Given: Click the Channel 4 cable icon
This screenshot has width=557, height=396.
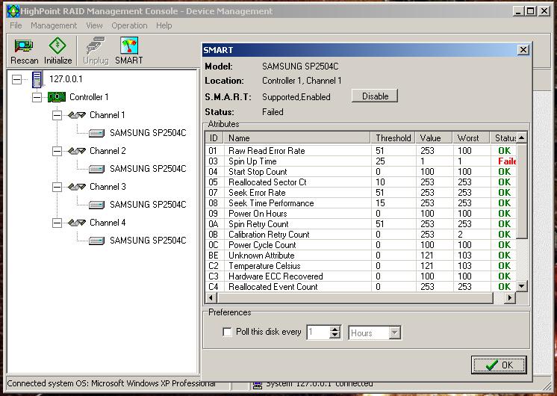Looking at the screenshot, I should coord(77,223).
